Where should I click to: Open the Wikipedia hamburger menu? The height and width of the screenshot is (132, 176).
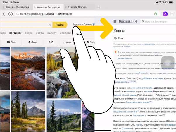click(115, 21)
